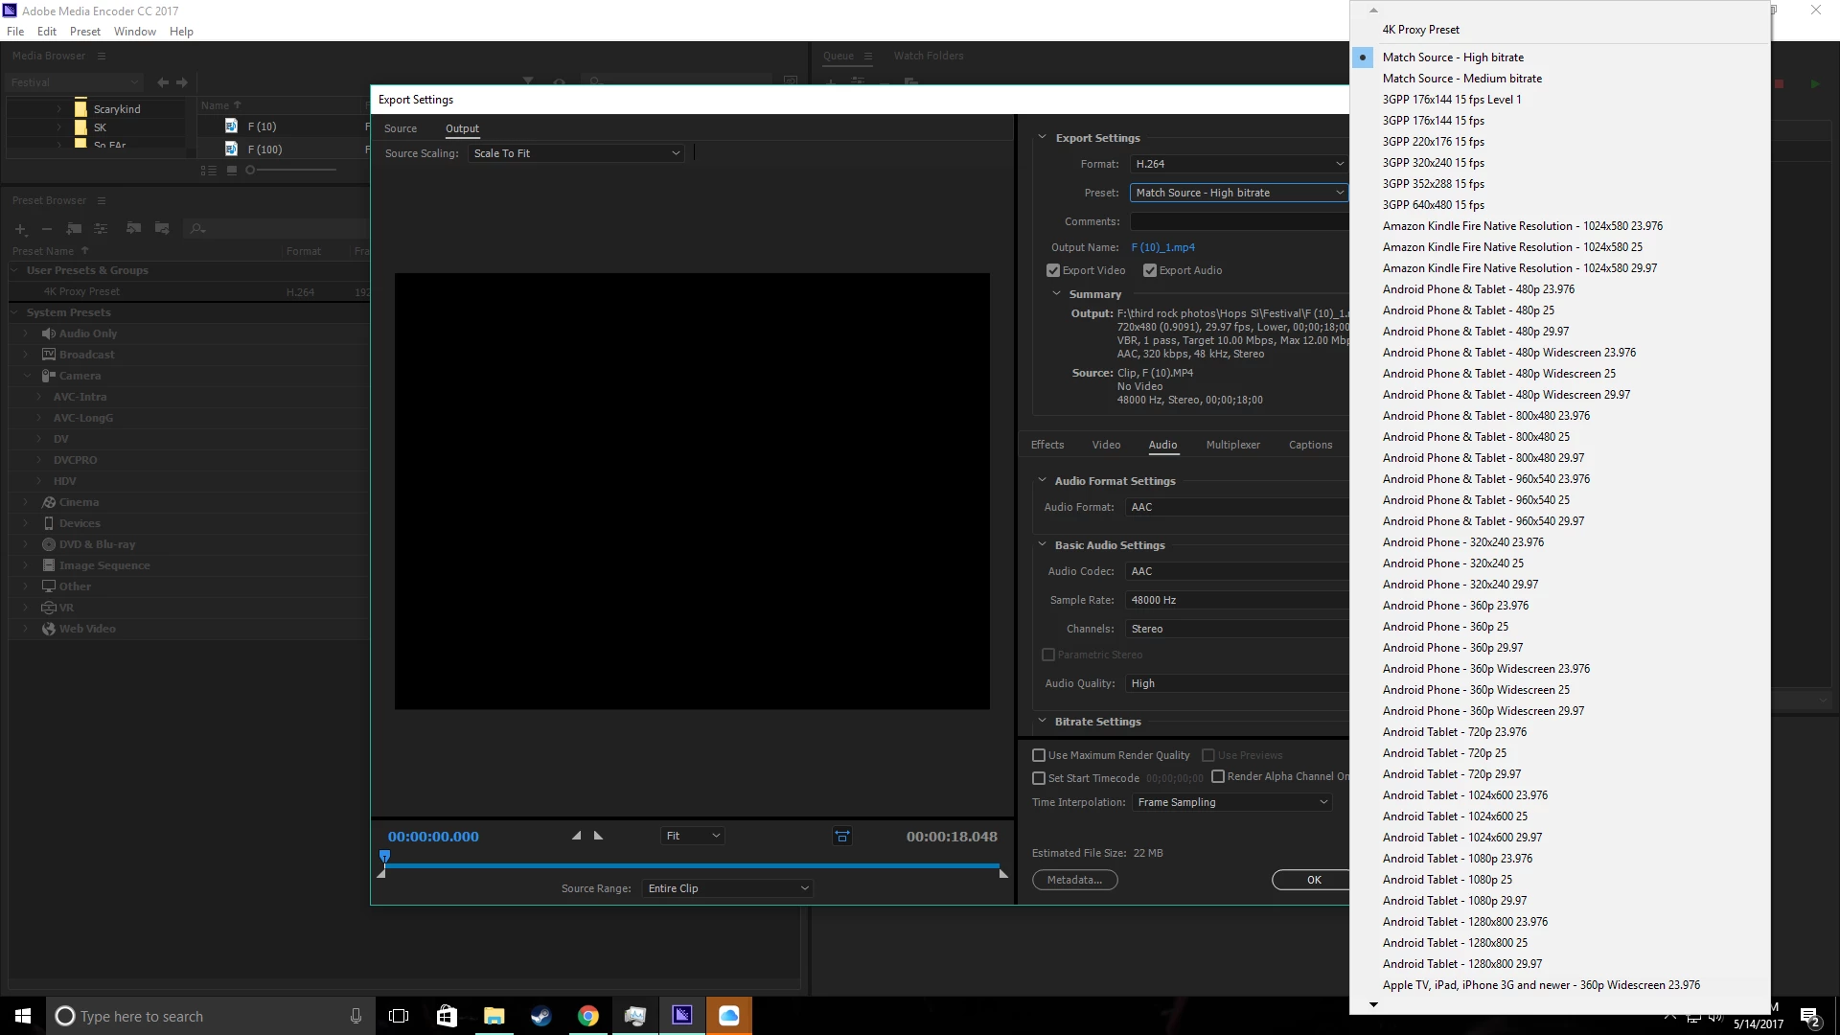
Task: Open the Source Scaling dropdown
Action: (x=576, y=153)
